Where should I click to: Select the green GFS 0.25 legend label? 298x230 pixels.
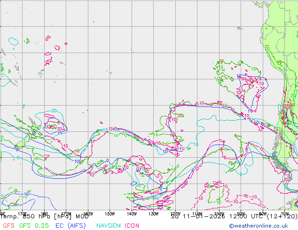click(x=34, y=225)
